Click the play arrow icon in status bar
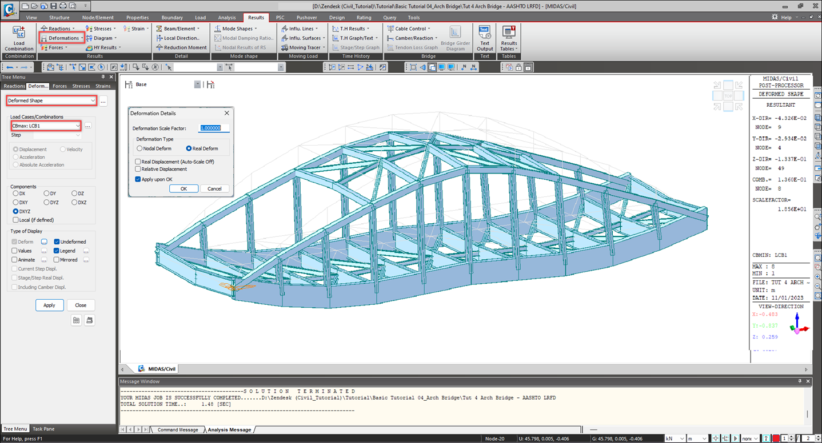 pyautogui.click(x=735, y=438)
